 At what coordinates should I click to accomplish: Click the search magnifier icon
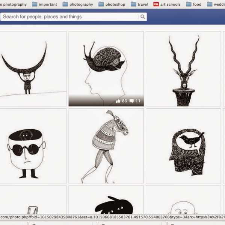point(142,16)
